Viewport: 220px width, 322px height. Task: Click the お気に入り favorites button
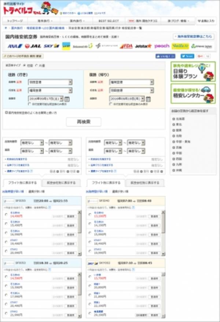(x=206, y=21)
